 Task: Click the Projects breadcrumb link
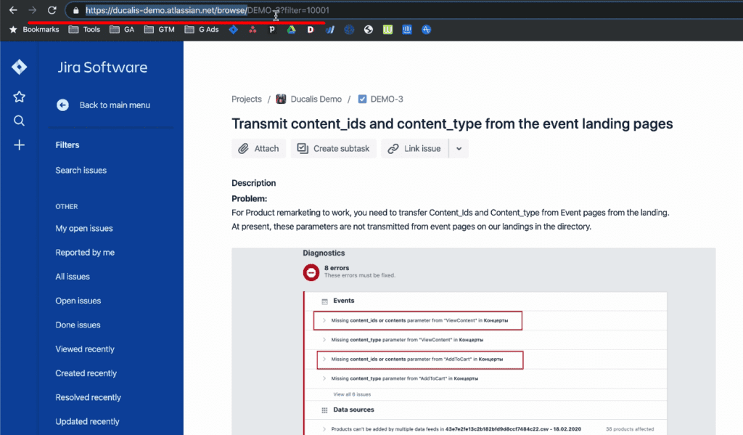coord(247,99)
